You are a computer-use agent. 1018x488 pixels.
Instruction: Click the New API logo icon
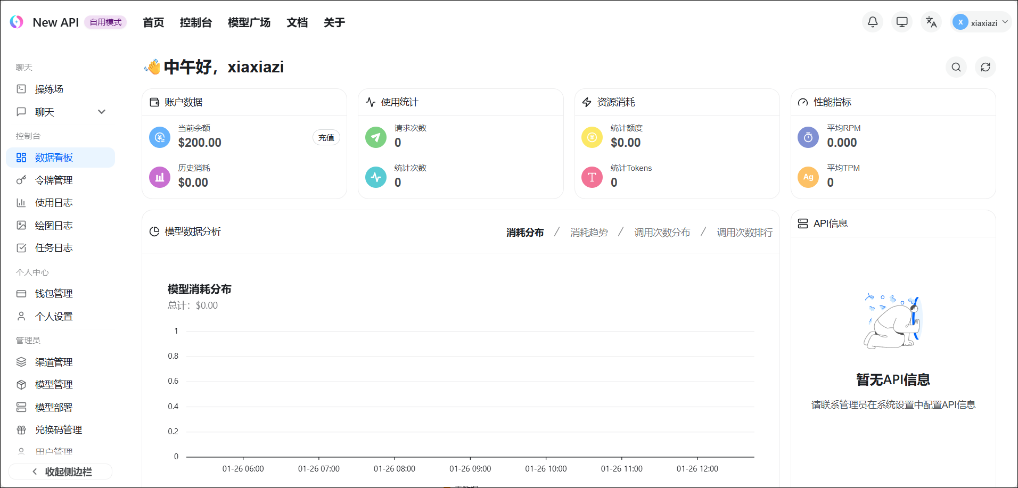tap(17, 22)
